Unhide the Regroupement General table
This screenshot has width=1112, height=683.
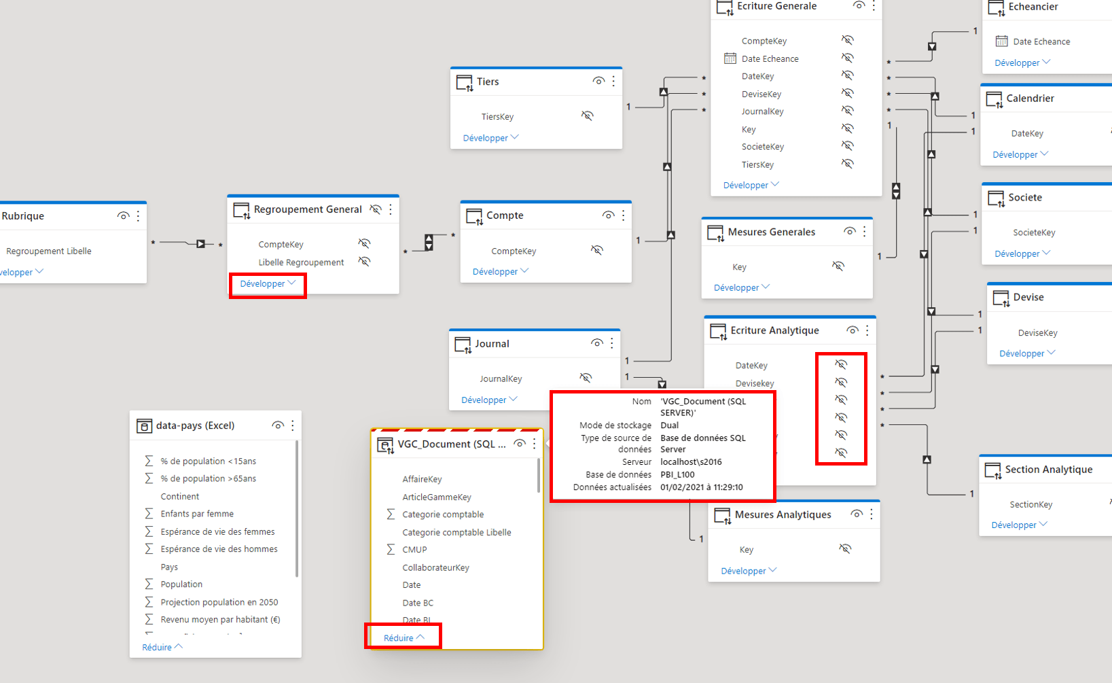(375, 209)
